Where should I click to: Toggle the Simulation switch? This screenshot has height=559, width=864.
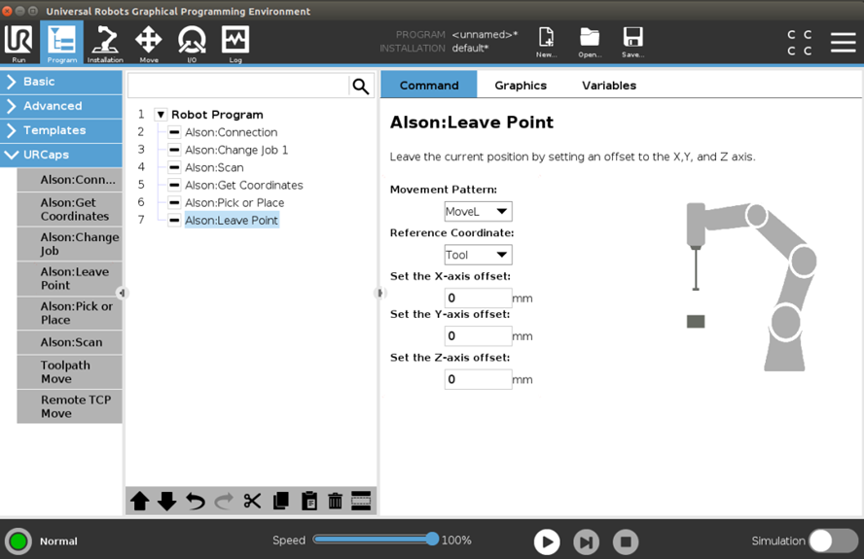click(x=833, y=541)
